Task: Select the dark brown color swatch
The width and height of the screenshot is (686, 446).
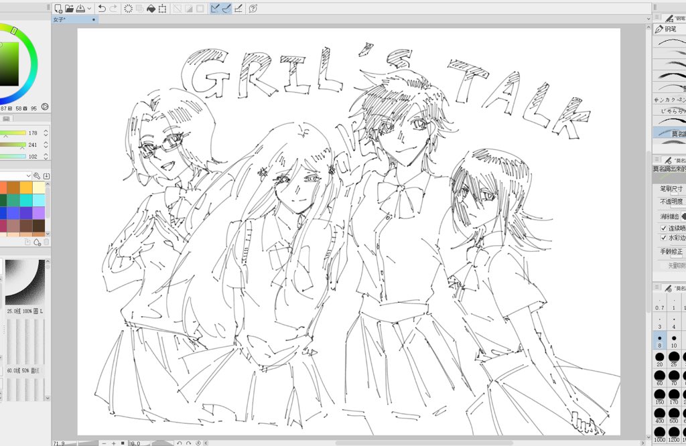Action: (x=38, y=226)
